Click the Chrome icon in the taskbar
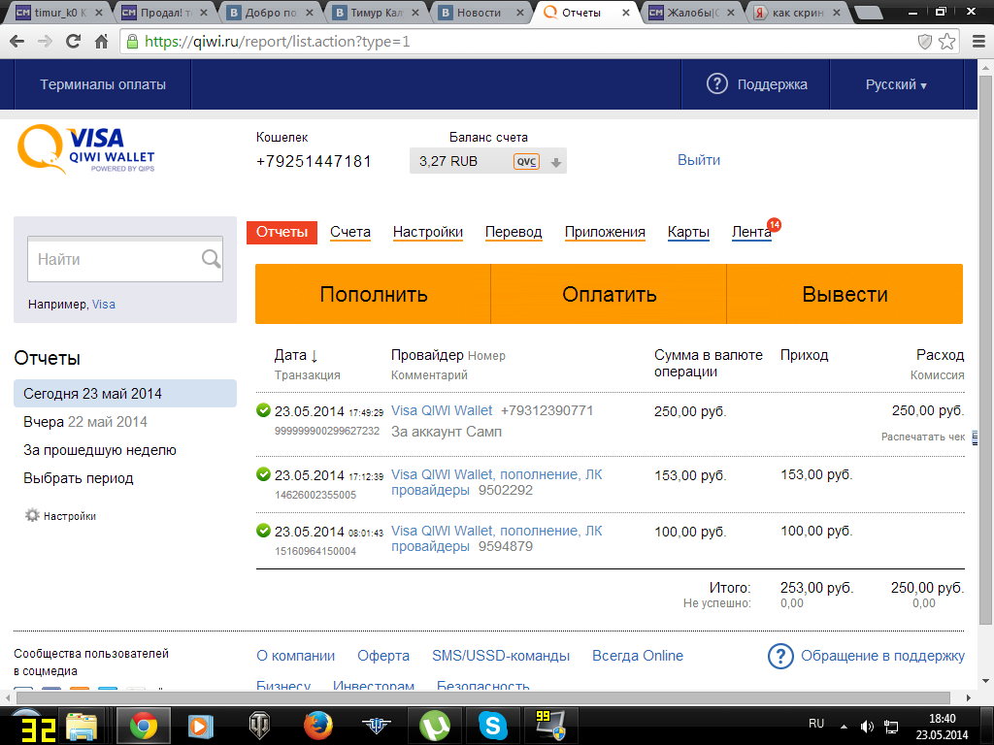994x745 pixels. 144,726
